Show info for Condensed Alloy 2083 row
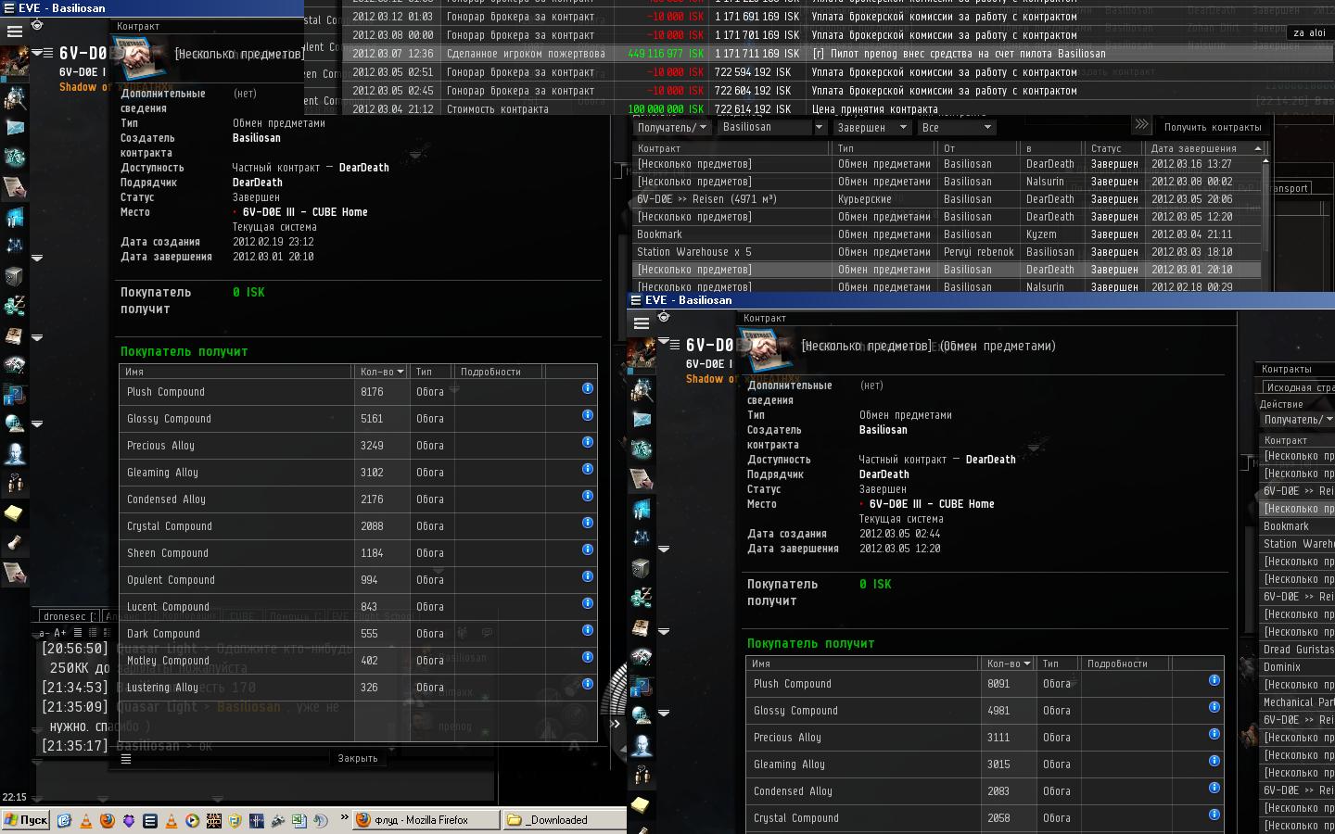Screen dimensions: 1335x834 [1214, 788]
